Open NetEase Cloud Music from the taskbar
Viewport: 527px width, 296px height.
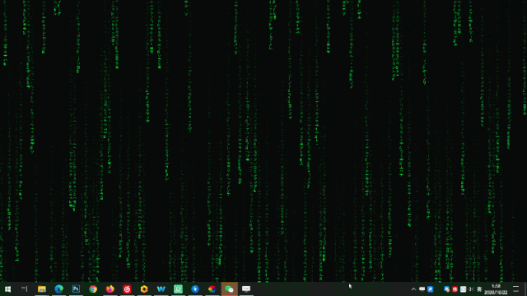[x=127, y=289]
